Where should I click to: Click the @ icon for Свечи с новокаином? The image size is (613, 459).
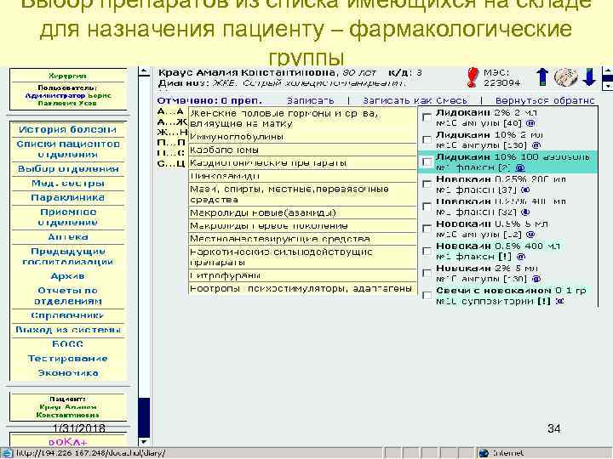click(x=560, y=301)
